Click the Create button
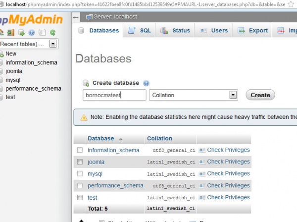The image size is (297, 222). point(260,95)
